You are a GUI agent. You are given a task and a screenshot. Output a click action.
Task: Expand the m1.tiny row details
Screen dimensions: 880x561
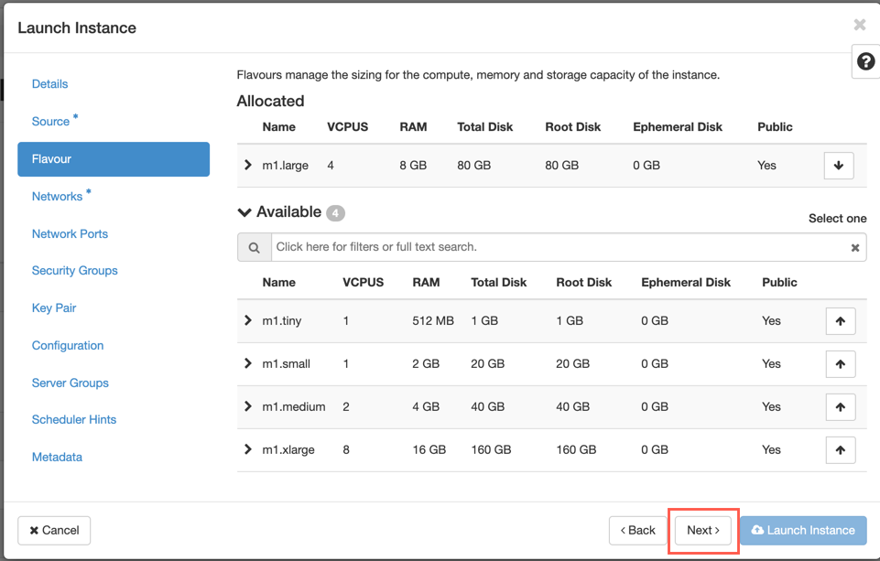[247, 320]
